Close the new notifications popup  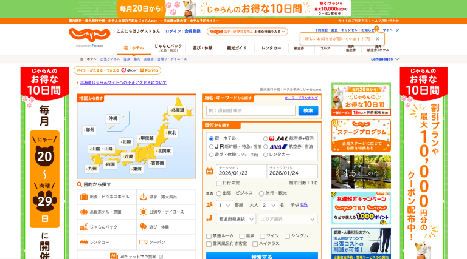(378, 39)
